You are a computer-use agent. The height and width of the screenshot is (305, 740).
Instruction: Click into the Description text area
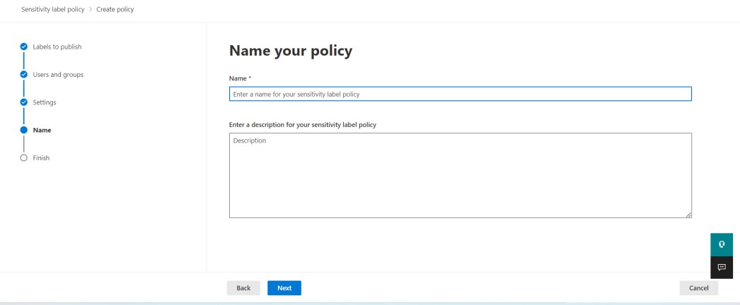click(x=460, y=175)
